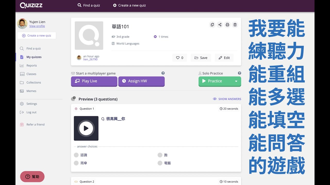Like the quiz with heart button
This screenshot has width=330, height=185.
click(179, 58)
